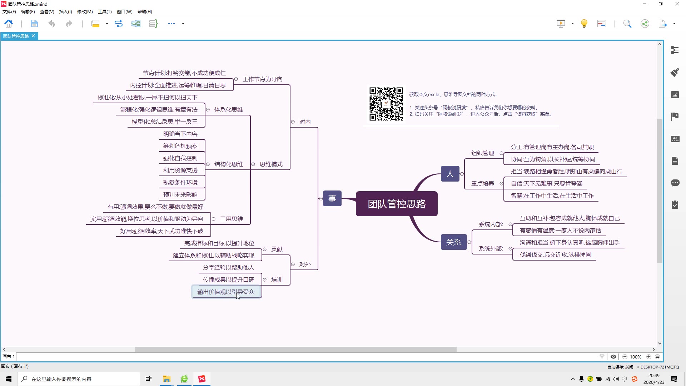Collapse the 思维模式 branch
Viewport: 686px width, 386px height.
tap(253, 164)
